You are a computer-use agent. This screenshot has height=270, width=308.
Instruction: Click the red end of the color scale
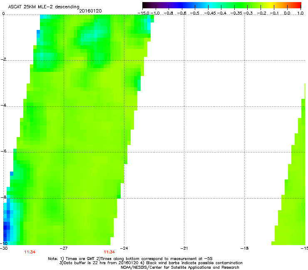298,5
